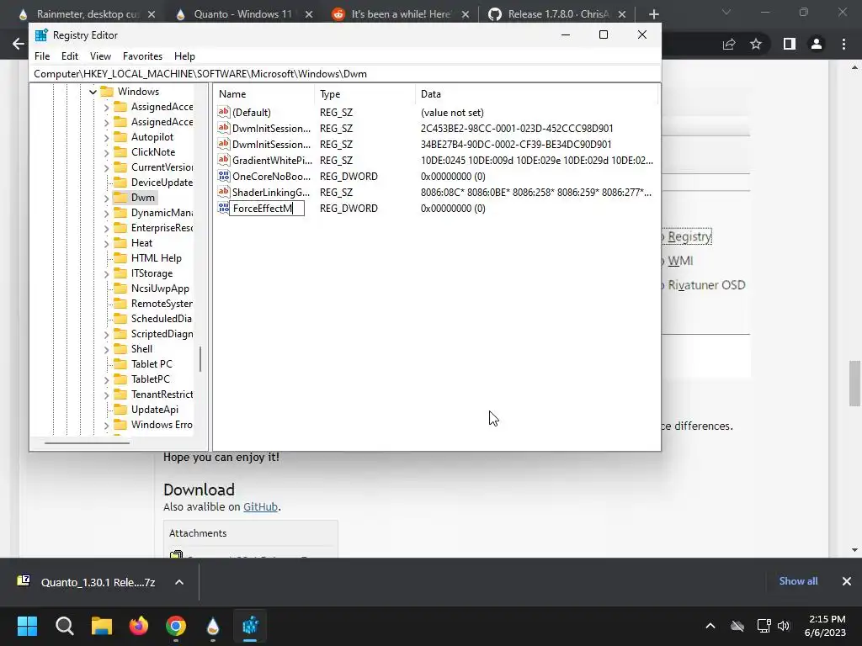Switch to the Rainmeter browser tab
Viewport: 862px width, 646px height.
(88, 14)
